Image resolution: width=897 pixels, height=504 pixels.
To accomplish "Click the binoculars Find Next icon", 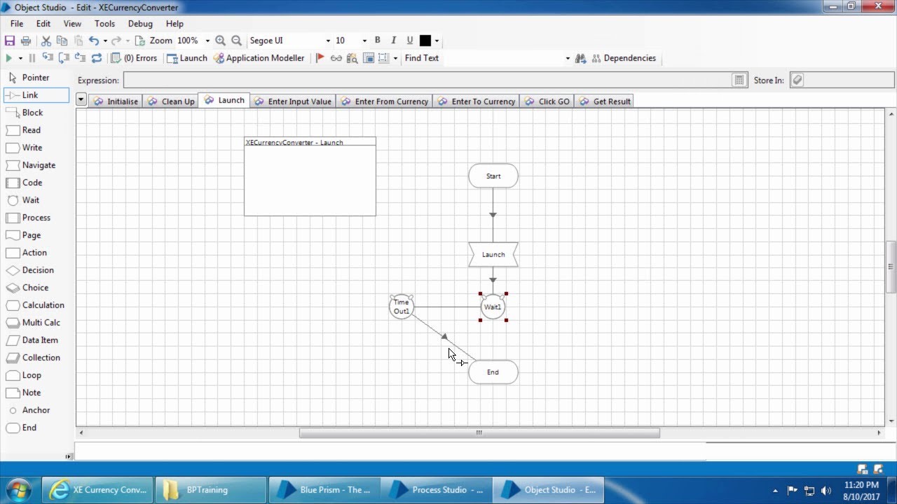I will [x=580, y=58].
